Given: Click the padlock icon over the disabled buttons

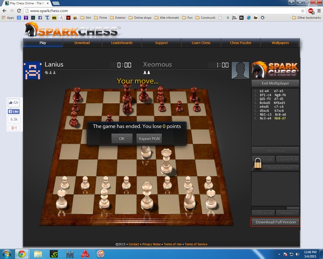Looking at the screenshot, I should pos(258,164).
